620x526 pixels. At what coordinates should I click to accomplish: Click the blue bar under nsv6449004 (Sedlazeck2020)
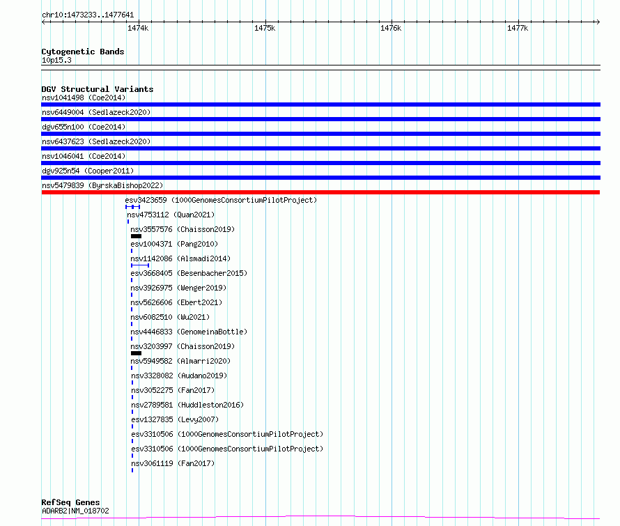(320, 119)
